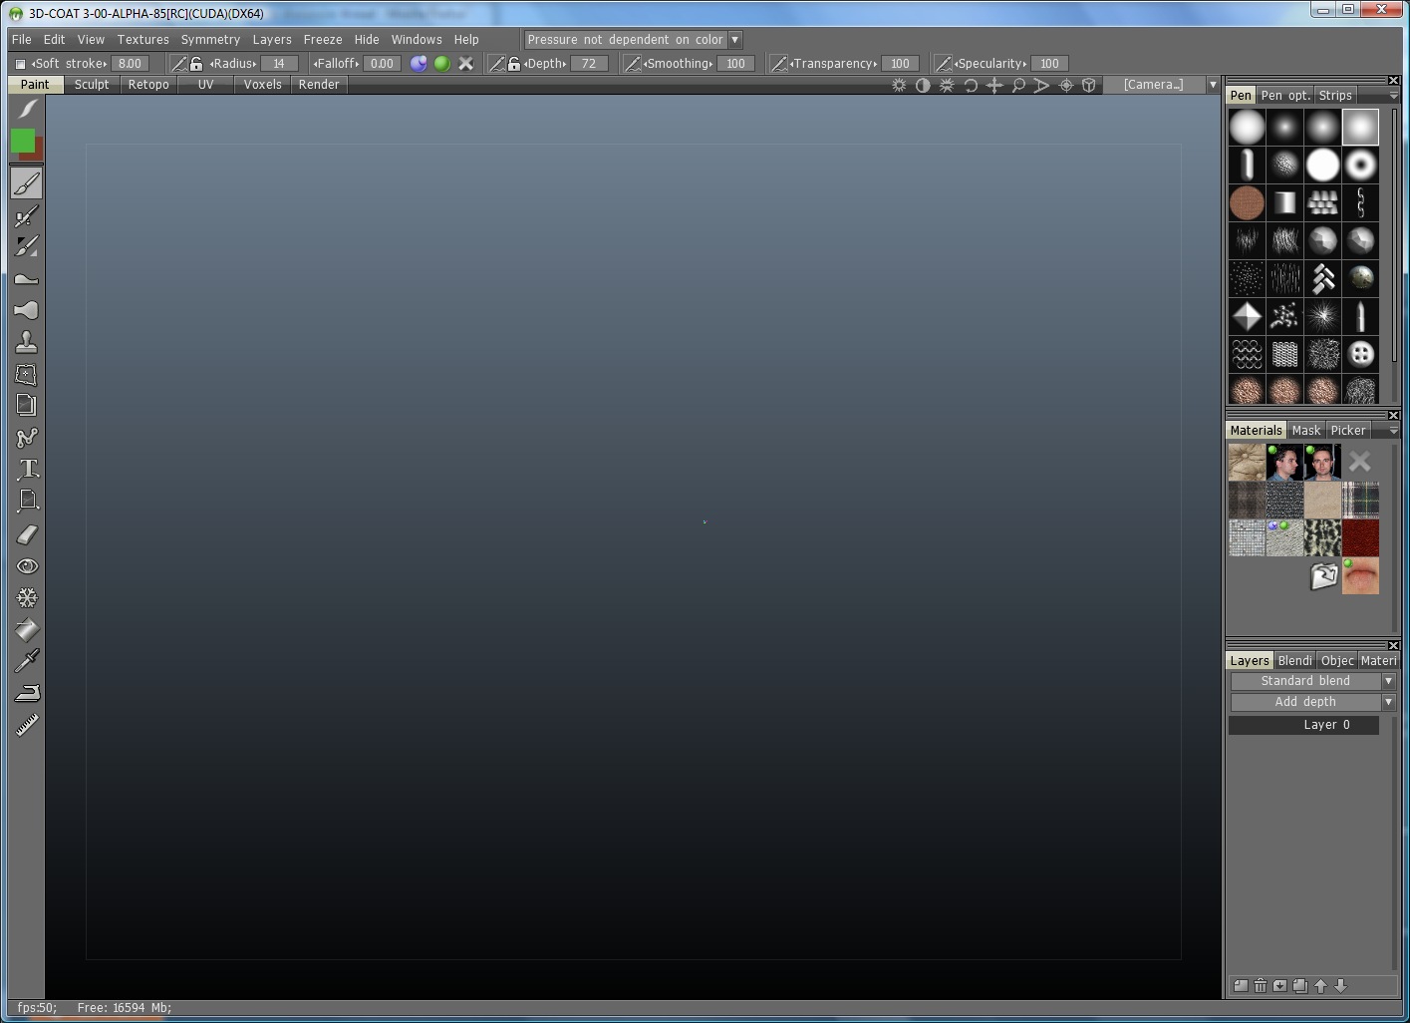Select Layer 0 in Layers panel
The image size is (1410, 1023).
click(1303, 725)
